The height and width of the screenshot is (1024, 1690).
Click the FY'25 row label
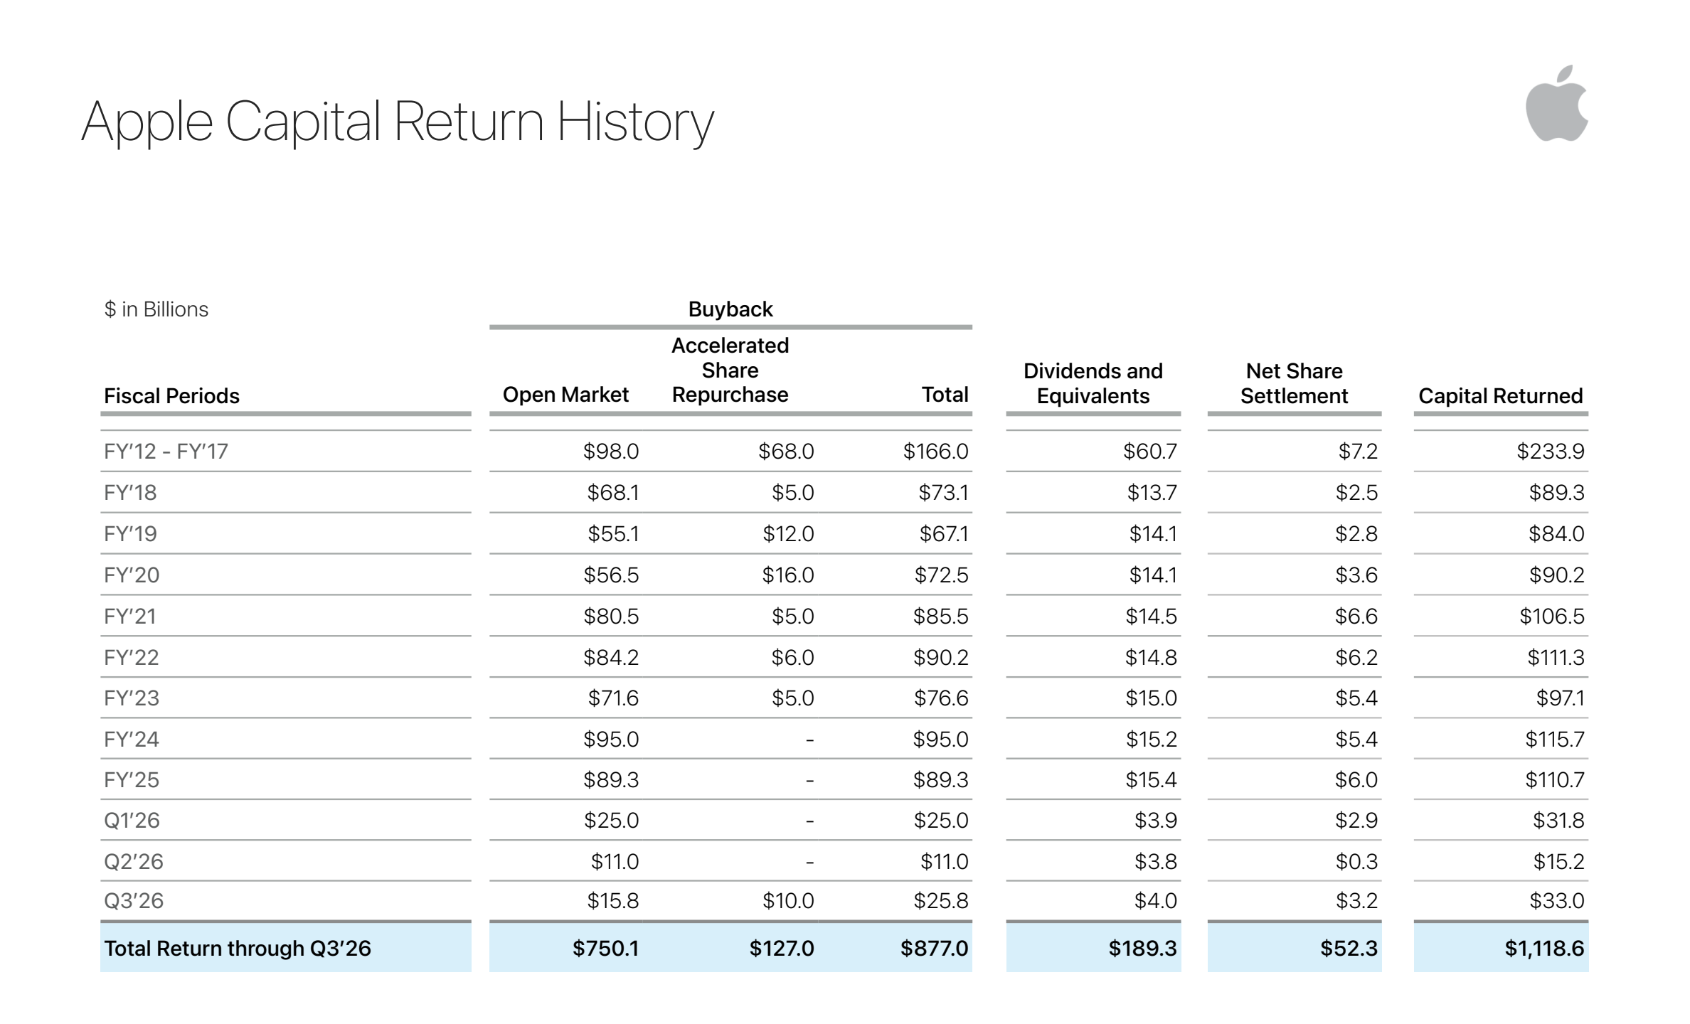click(x=132, y=780)
